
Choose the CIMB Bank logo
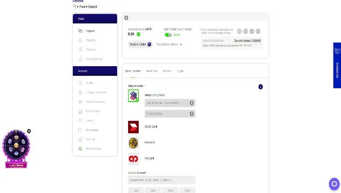pyautogui.click(x=133, y=127)
